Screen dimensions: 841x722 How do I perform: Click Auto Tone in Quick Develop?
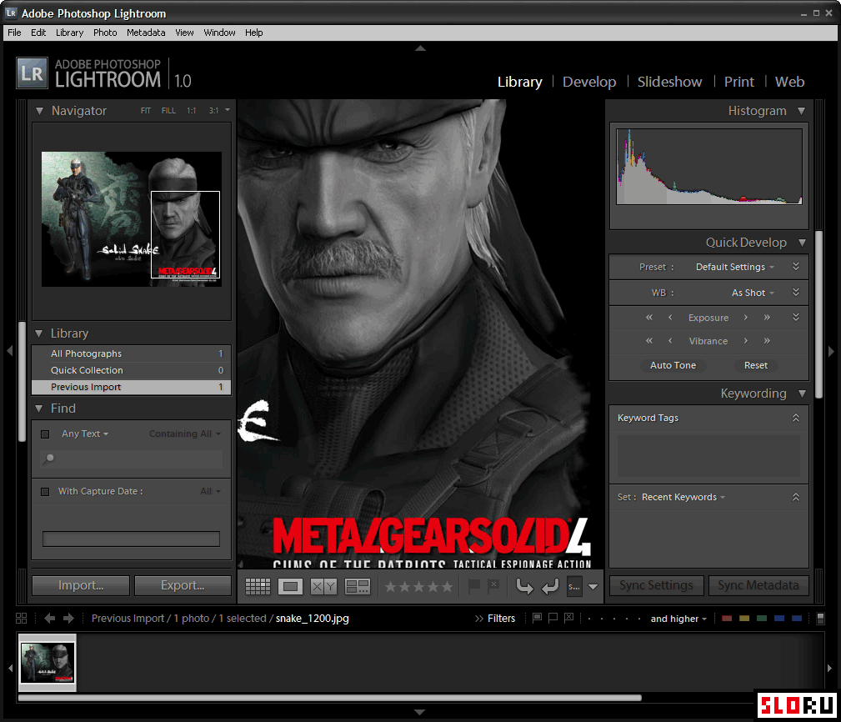tap(673, 365)
